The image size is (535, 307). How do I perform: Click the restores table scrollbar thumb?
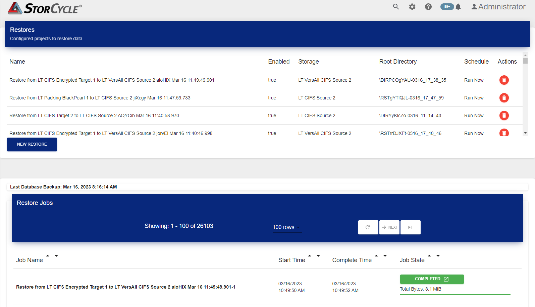point(525,61)
